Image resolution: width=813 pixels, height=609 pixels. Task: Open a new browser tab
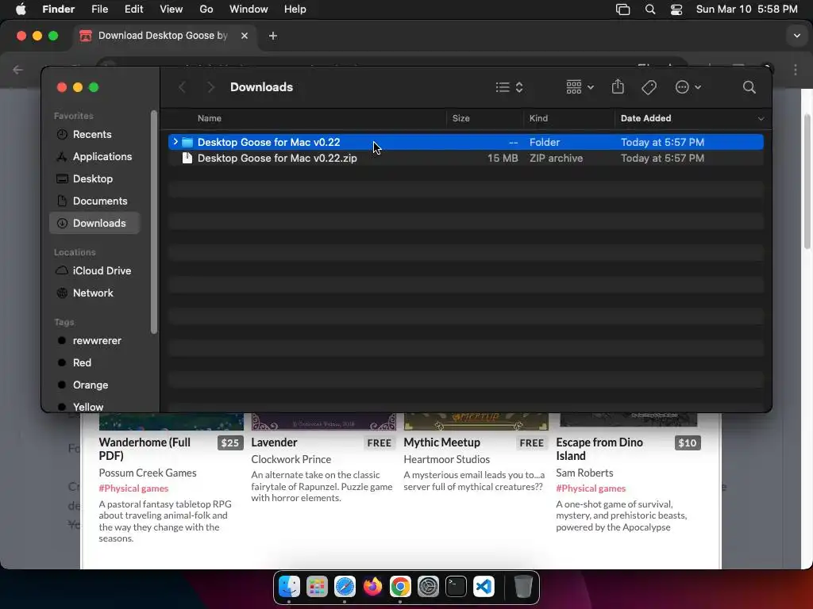click(x=273, y=36)
